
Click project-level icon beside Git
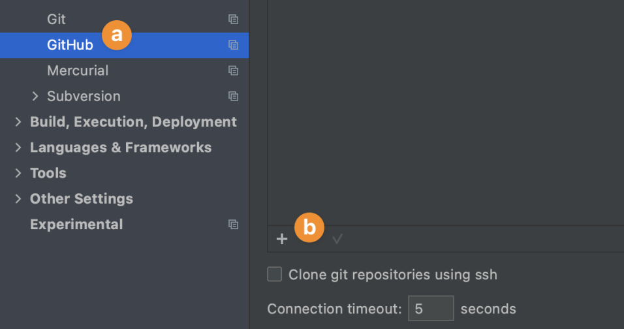(x=233, y=19)
